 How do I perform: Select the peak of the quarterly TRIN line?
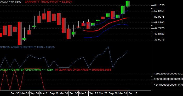tap(108, 46)
